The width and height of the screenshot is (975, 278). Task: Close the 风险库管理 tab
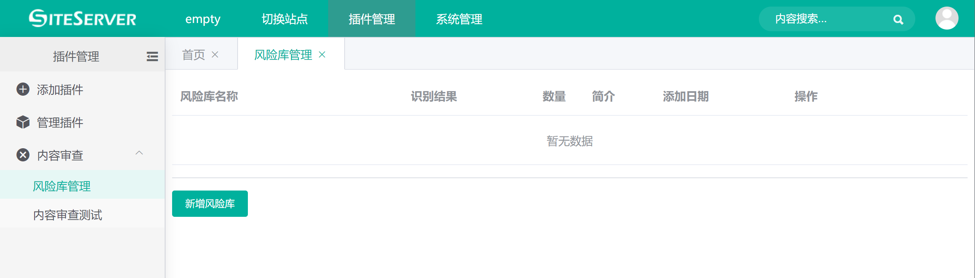pyautogui.click(x=322, y=55)
